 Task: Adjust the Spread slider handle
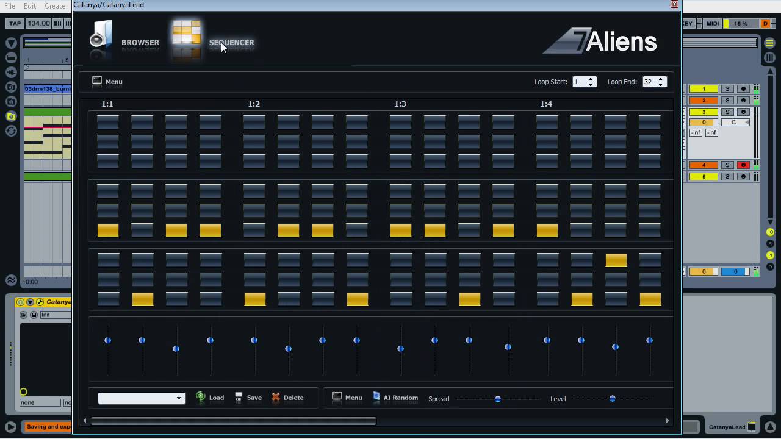[x=498, y=399]
